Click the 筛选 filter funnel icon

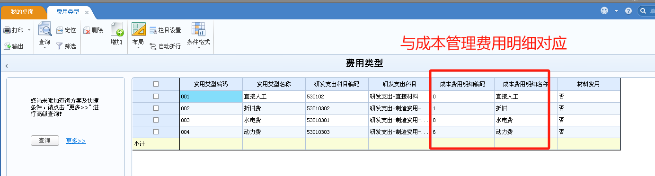click(x=60, y=46)
